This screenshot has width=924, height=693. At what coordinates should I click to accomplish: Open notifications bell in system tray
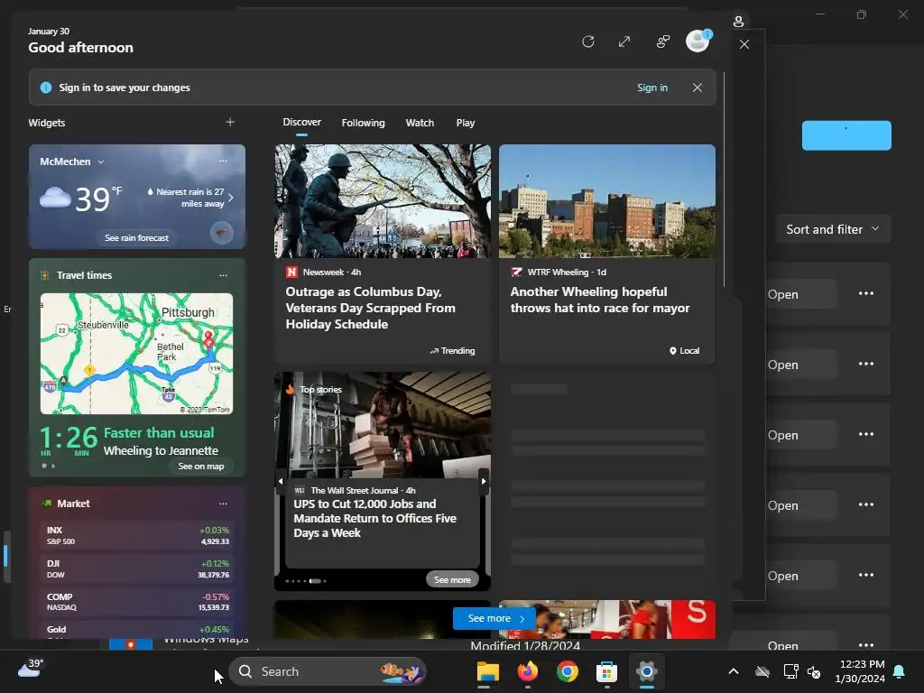900,671
